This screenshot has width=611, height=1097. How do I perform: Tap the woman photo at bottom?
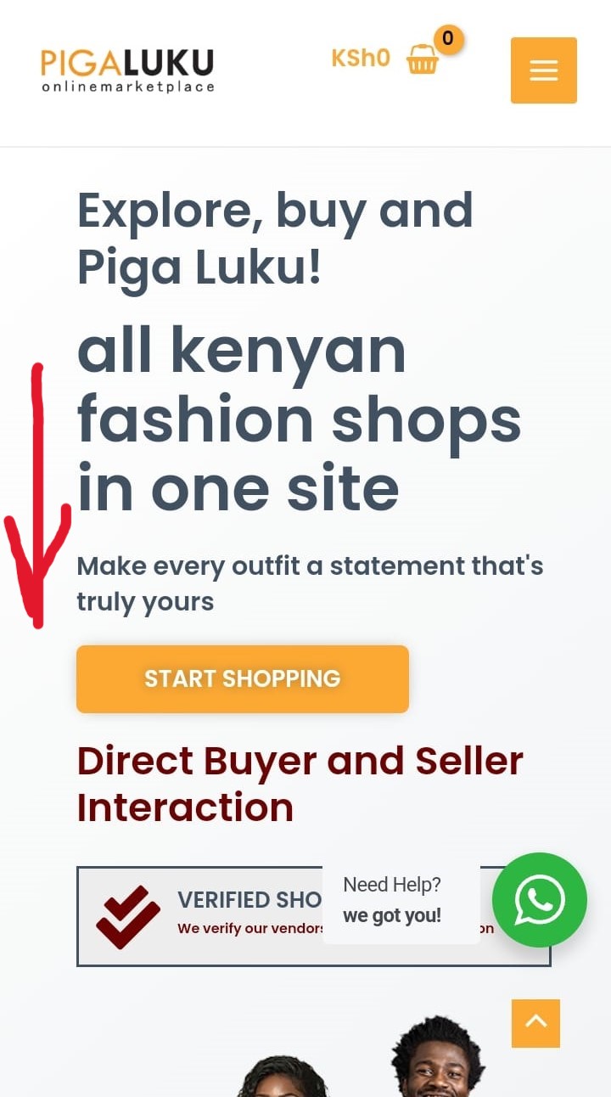coord(283,1076)
